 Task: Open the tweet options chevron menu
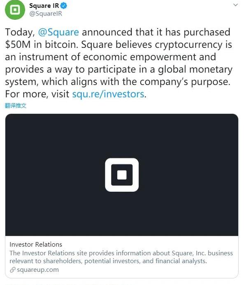(x=235, y=5)
